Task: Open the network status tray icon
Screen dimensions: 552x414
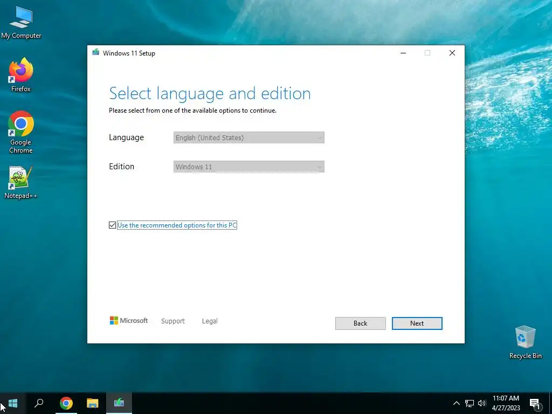Action: coord(470,403)
